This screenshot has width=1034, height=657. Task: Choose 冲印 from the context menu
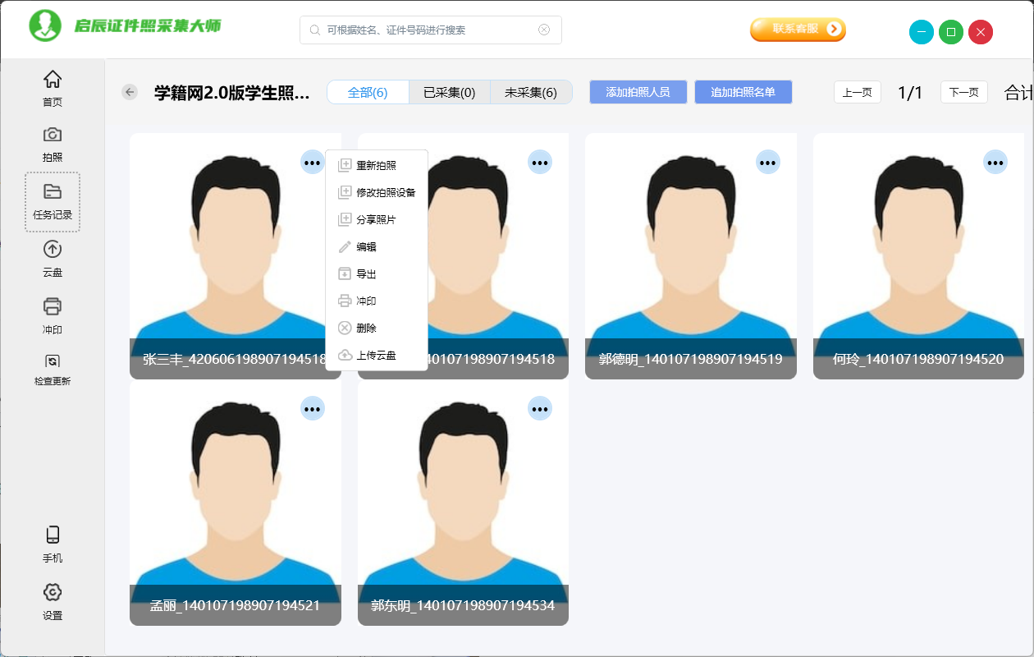click(x=377, y=301)
